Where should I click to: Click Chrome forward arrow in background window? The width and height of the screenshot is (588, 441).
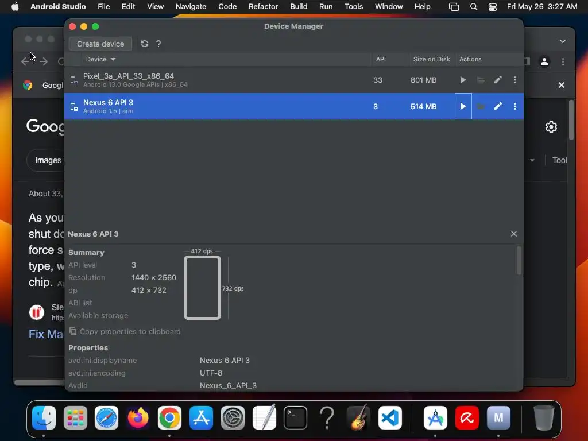44,61
